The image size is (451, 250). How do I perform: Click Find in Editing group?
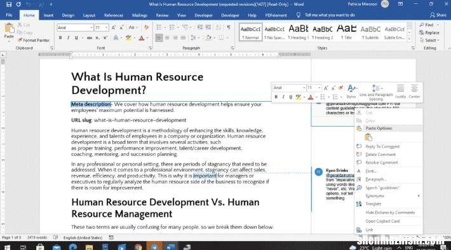(427, 25)
